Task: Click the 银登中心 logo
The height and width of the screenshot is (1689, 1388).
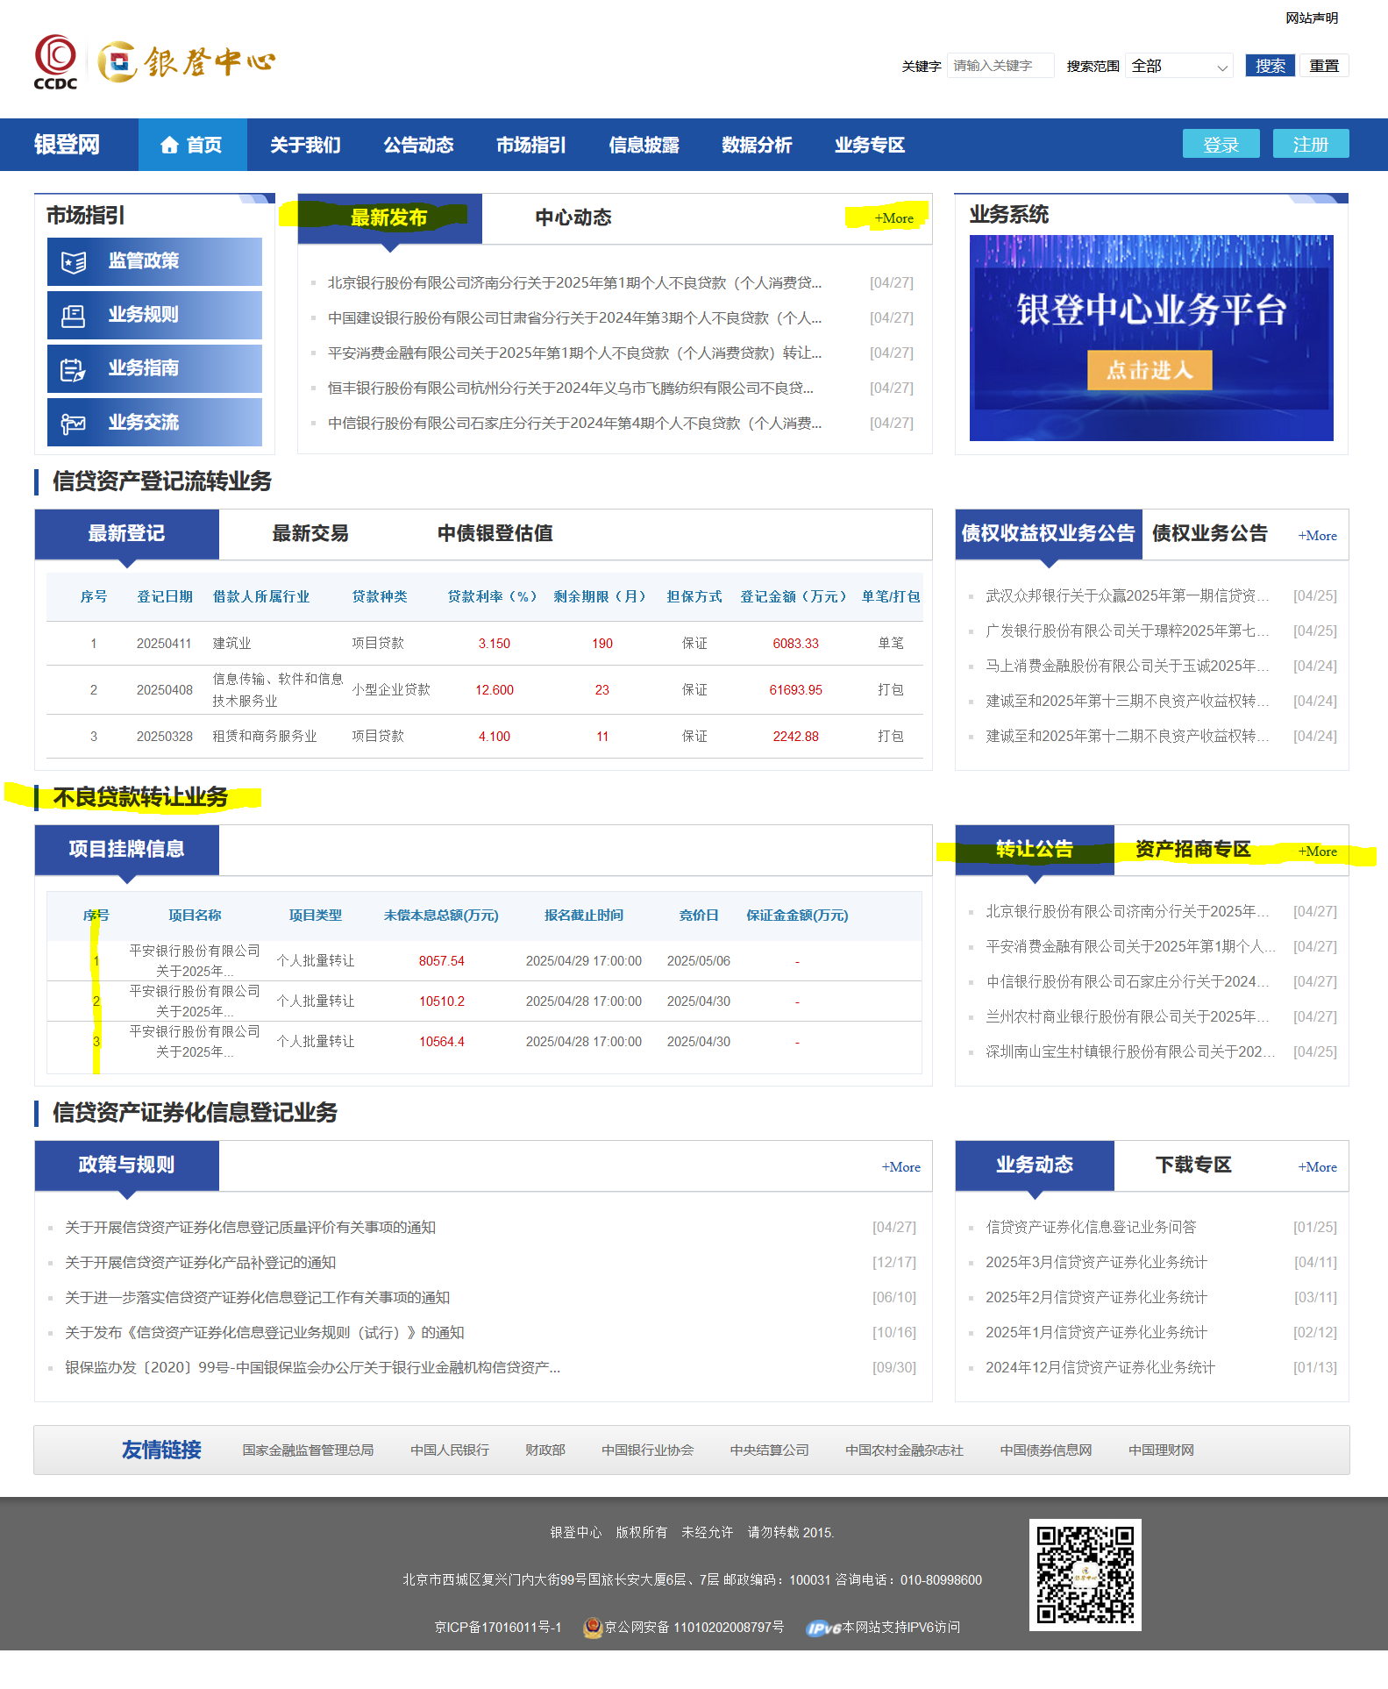Action: coord(186,62)
